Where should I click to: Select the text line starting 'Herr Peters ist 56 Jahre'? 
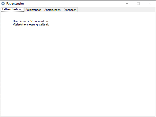[x=31, y=21]
